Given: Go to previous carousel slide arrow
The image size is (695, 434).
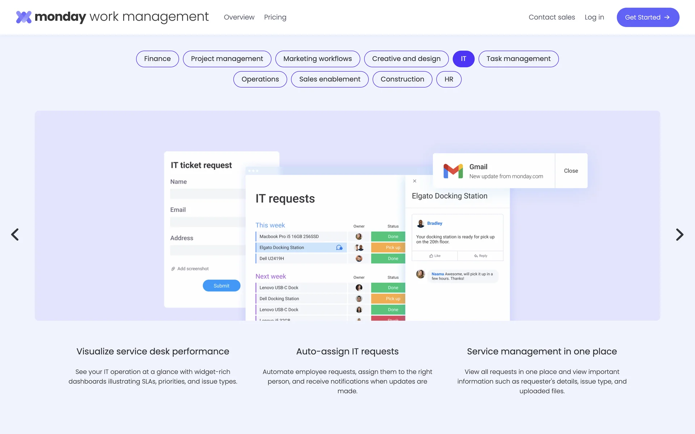Looking at the screenshot, I should click(x=15, y=235).
